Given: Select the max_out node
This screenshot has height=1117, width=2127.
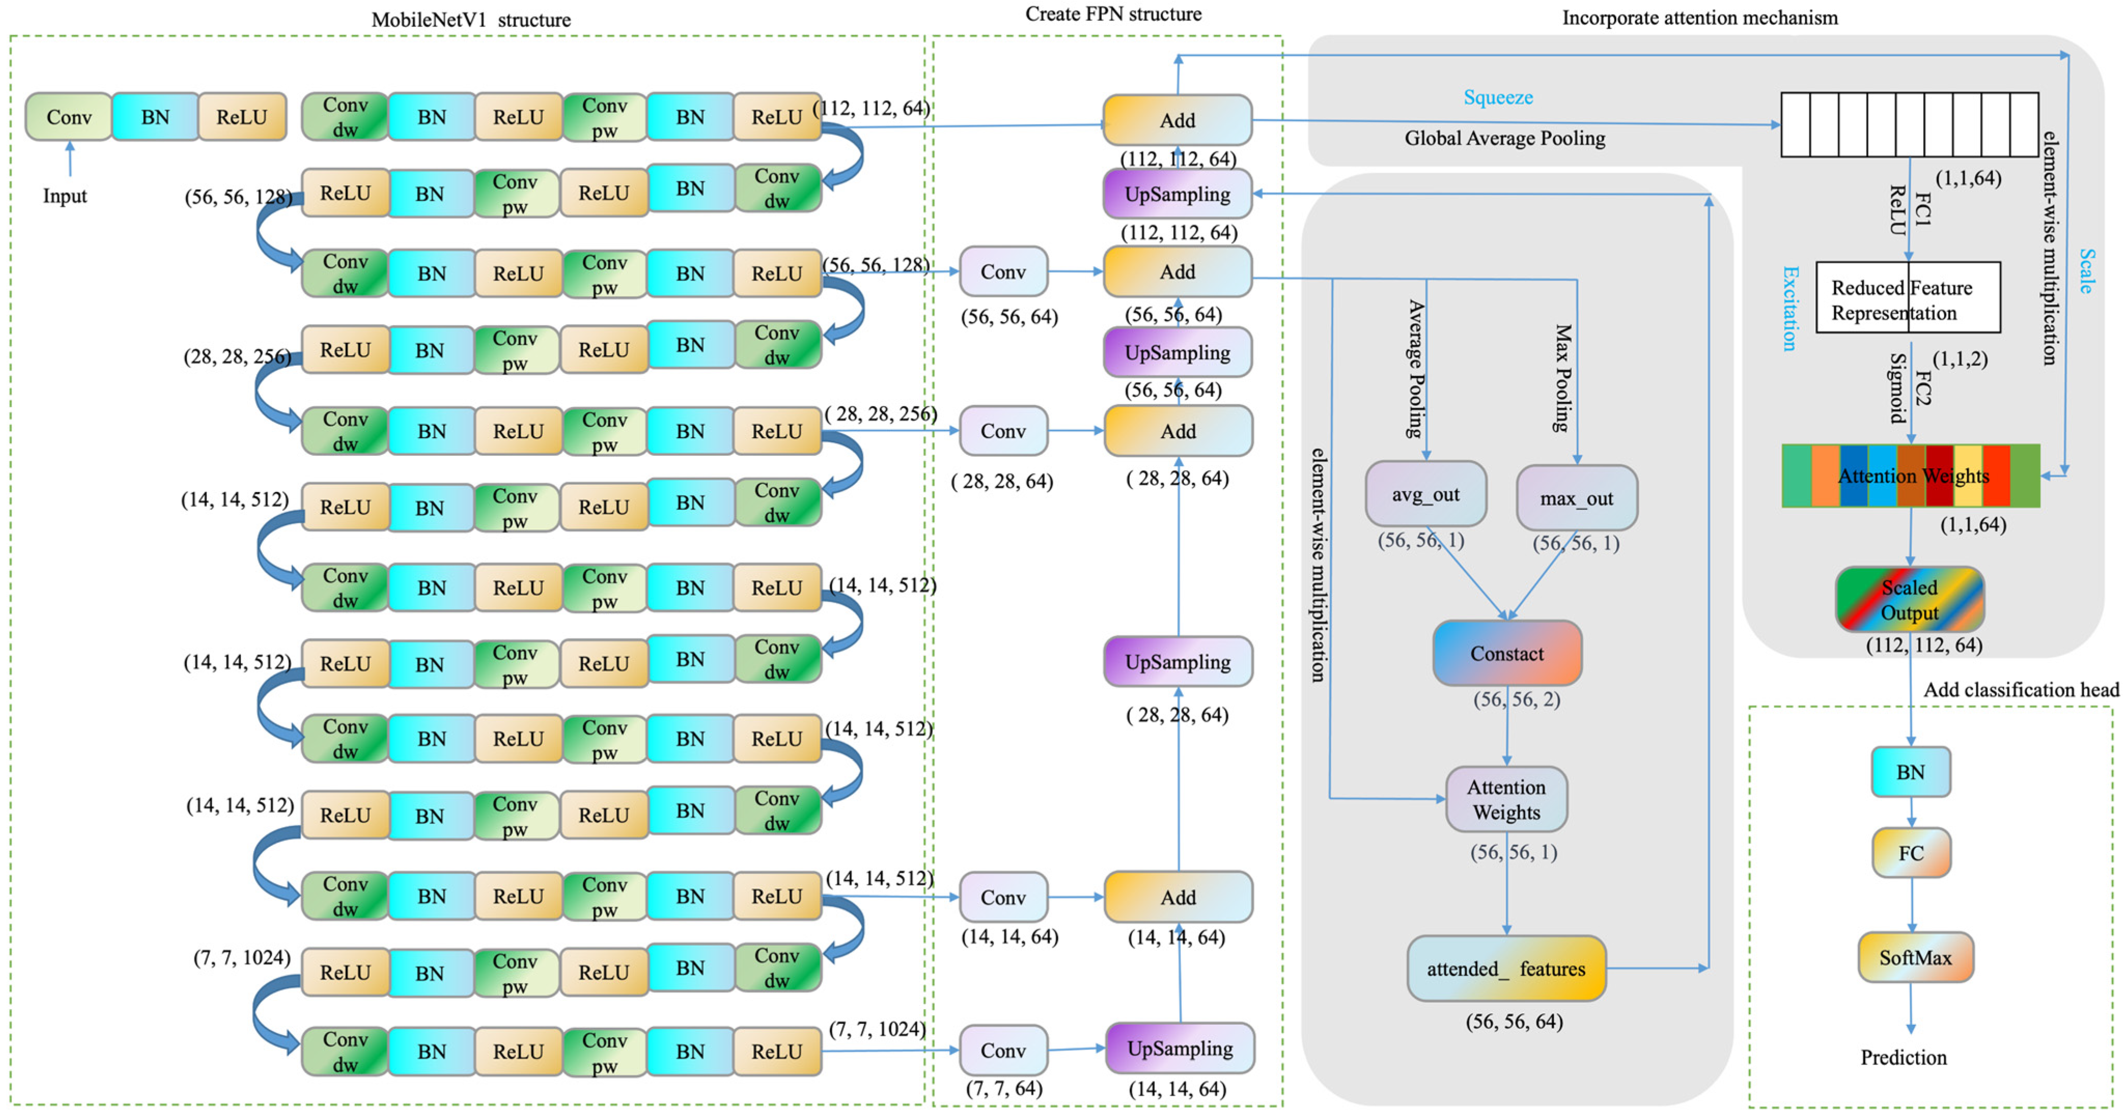Looking at the screenshot, I should (x=1576, y=498).
